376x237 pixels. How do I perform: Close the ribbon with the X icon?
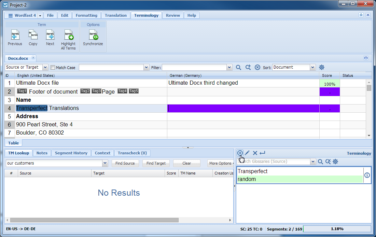(x=368, y=15)
